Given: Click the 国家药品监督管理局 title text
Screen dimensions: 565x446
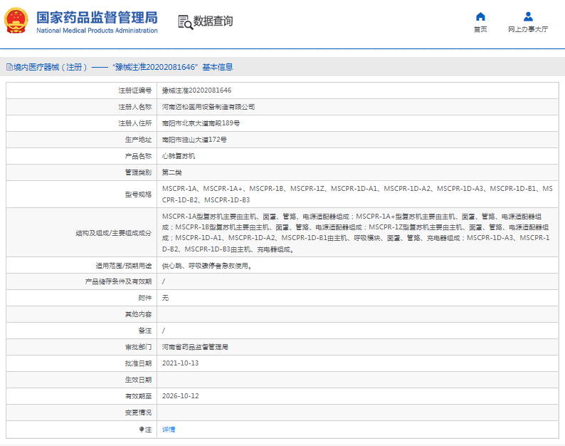Looking at the screenshot, I should click(x=97, y=17).
